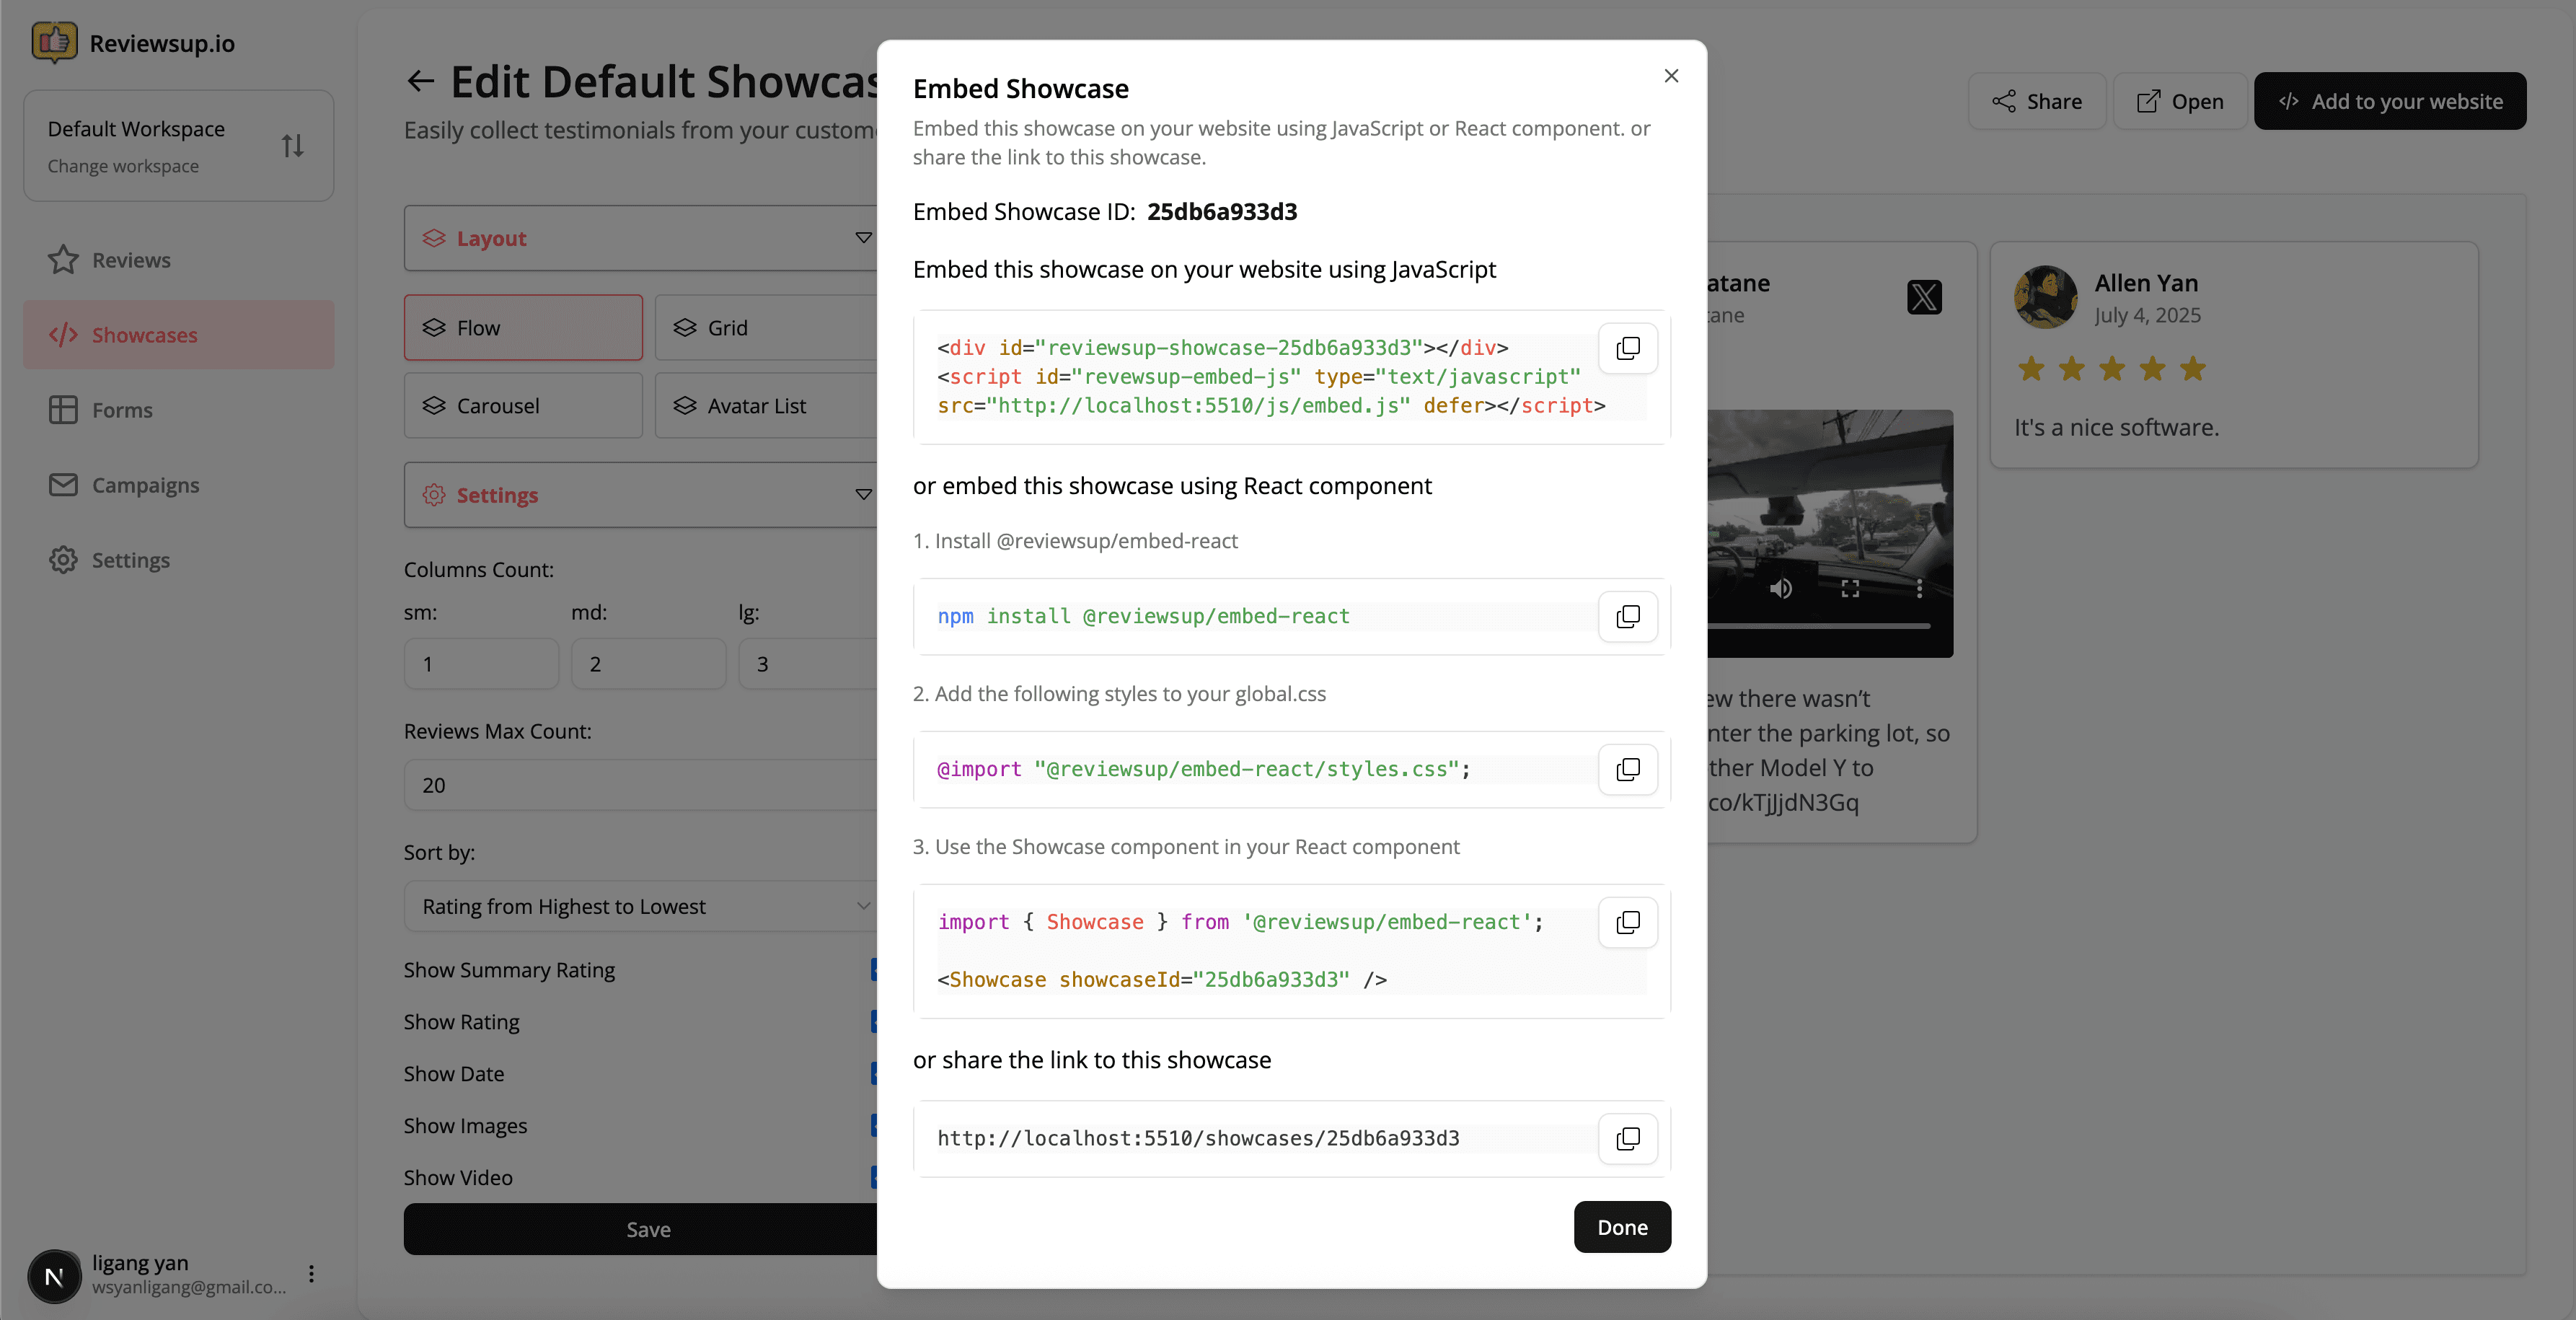Image resolution: width=2576 pixels, height=1320 pixels.
Task: Copy the npm install command
Action: pyautogui.click(x=1627, y=616)
